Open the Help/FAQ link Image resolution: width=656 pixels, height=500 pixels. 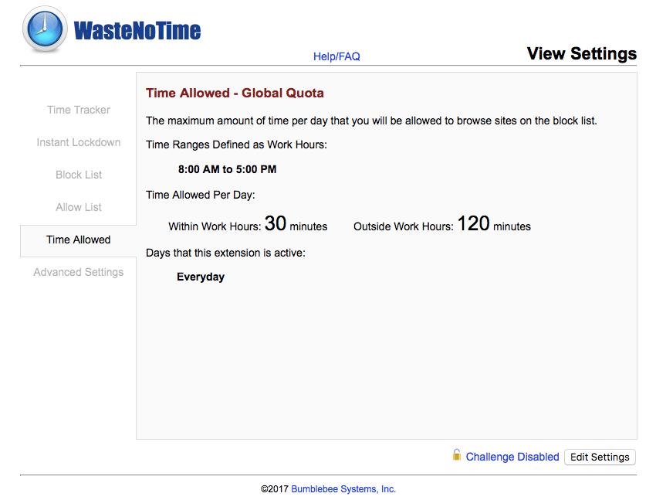(336, 56)
